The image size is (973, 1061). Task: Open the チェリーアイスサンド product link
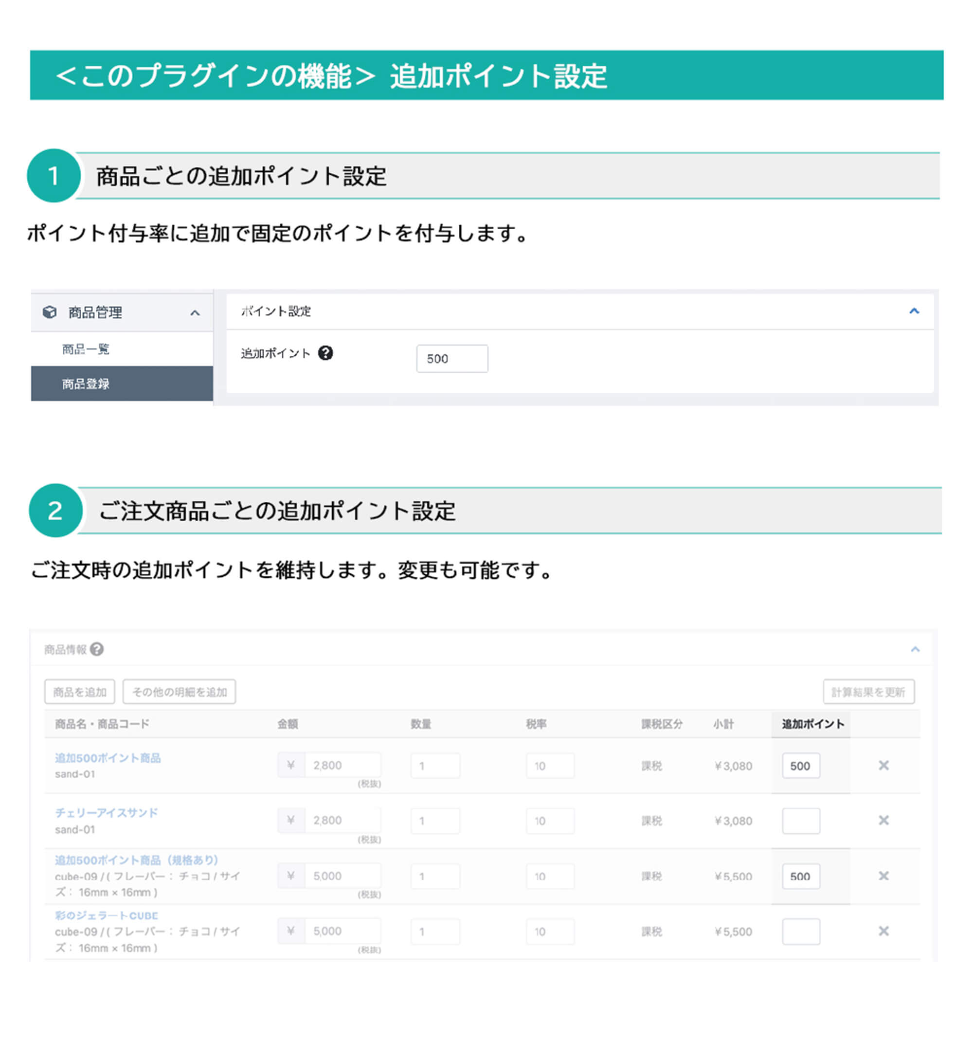click(x=107, y=813)
